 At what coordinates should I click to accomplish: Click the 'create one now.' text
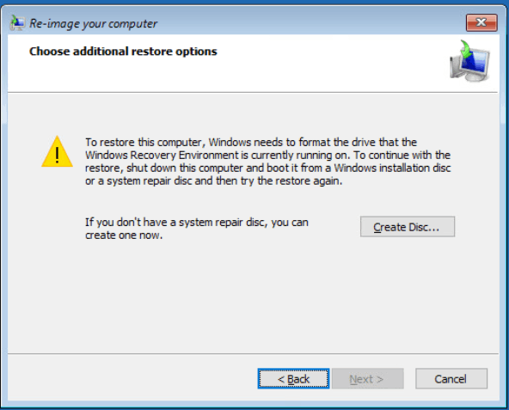pyautogui.click(x=124, y=235)
